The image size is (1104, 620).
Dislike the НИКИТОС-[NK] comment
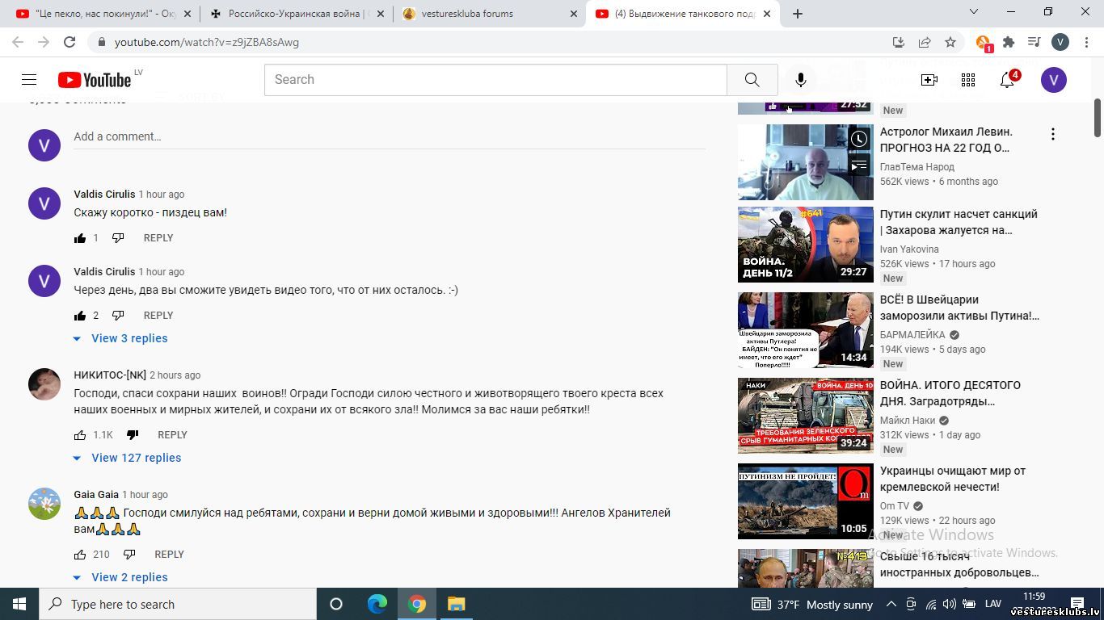pyautogui.click(x=133, y=435)
